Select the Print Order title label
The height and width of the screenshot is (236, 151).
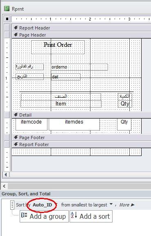coord(58,47)
